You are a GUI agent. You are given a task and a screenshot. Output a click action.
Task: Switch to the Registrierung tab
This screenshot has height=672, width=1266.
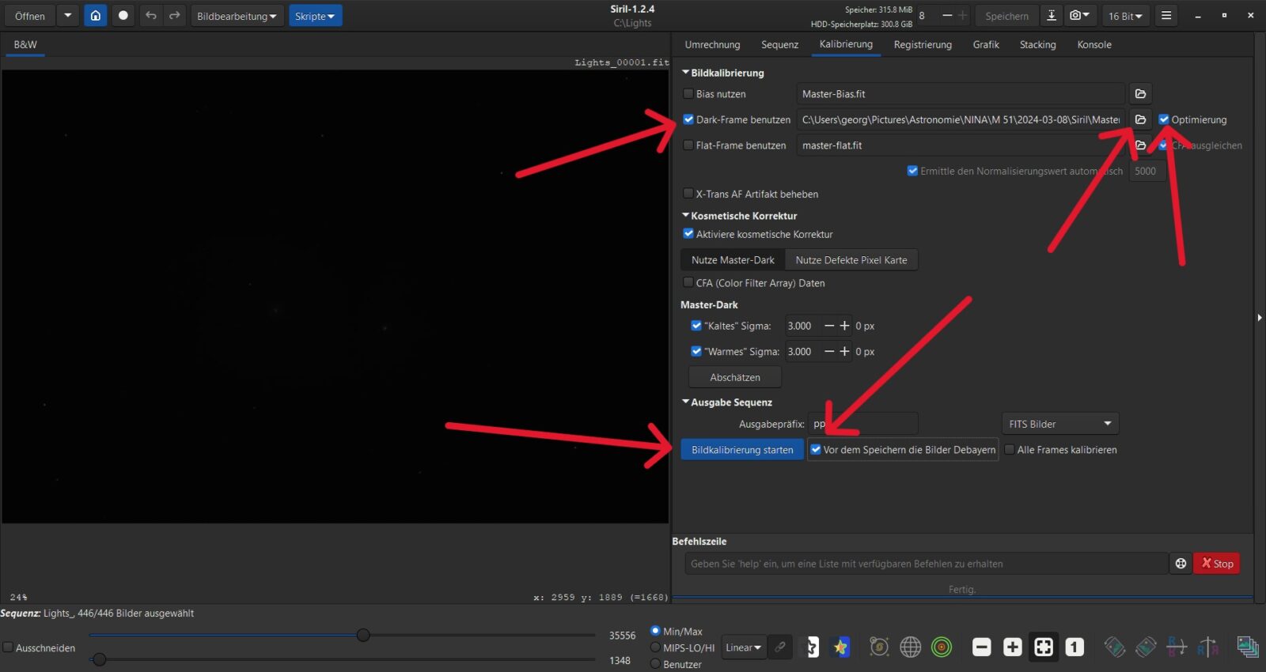923,45
